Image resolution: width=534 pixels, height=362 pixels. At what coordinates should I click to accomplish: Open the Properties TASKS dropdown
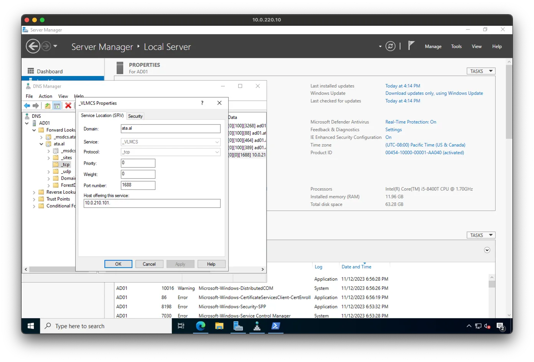(x=481, y=71)
